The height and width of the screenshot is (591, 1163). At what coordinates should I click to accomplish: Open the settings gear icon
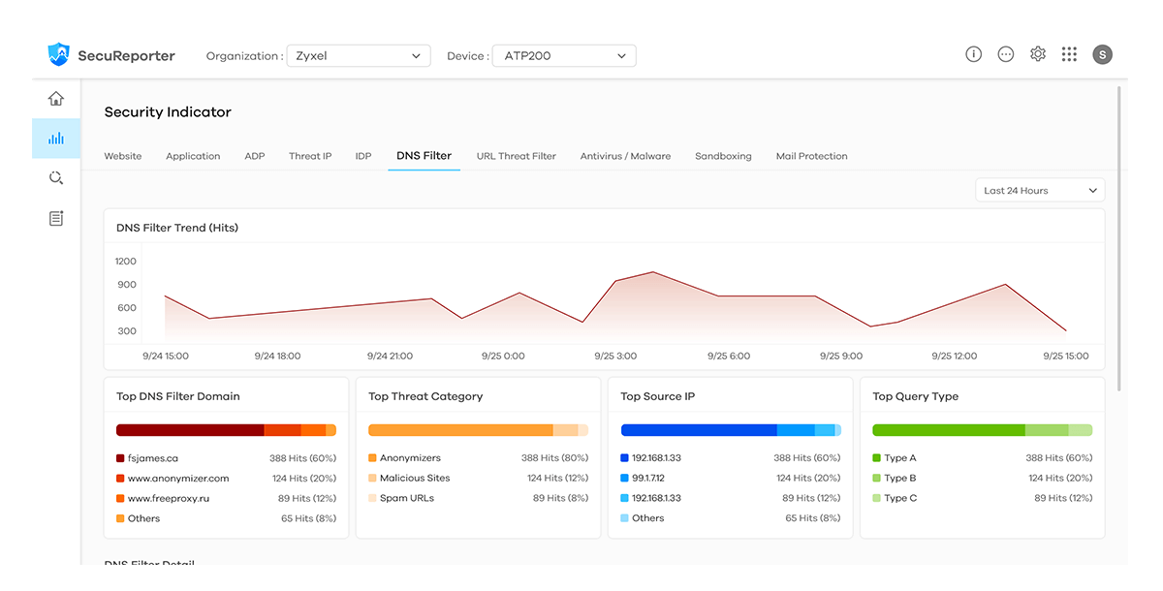tap(1038, 54)
